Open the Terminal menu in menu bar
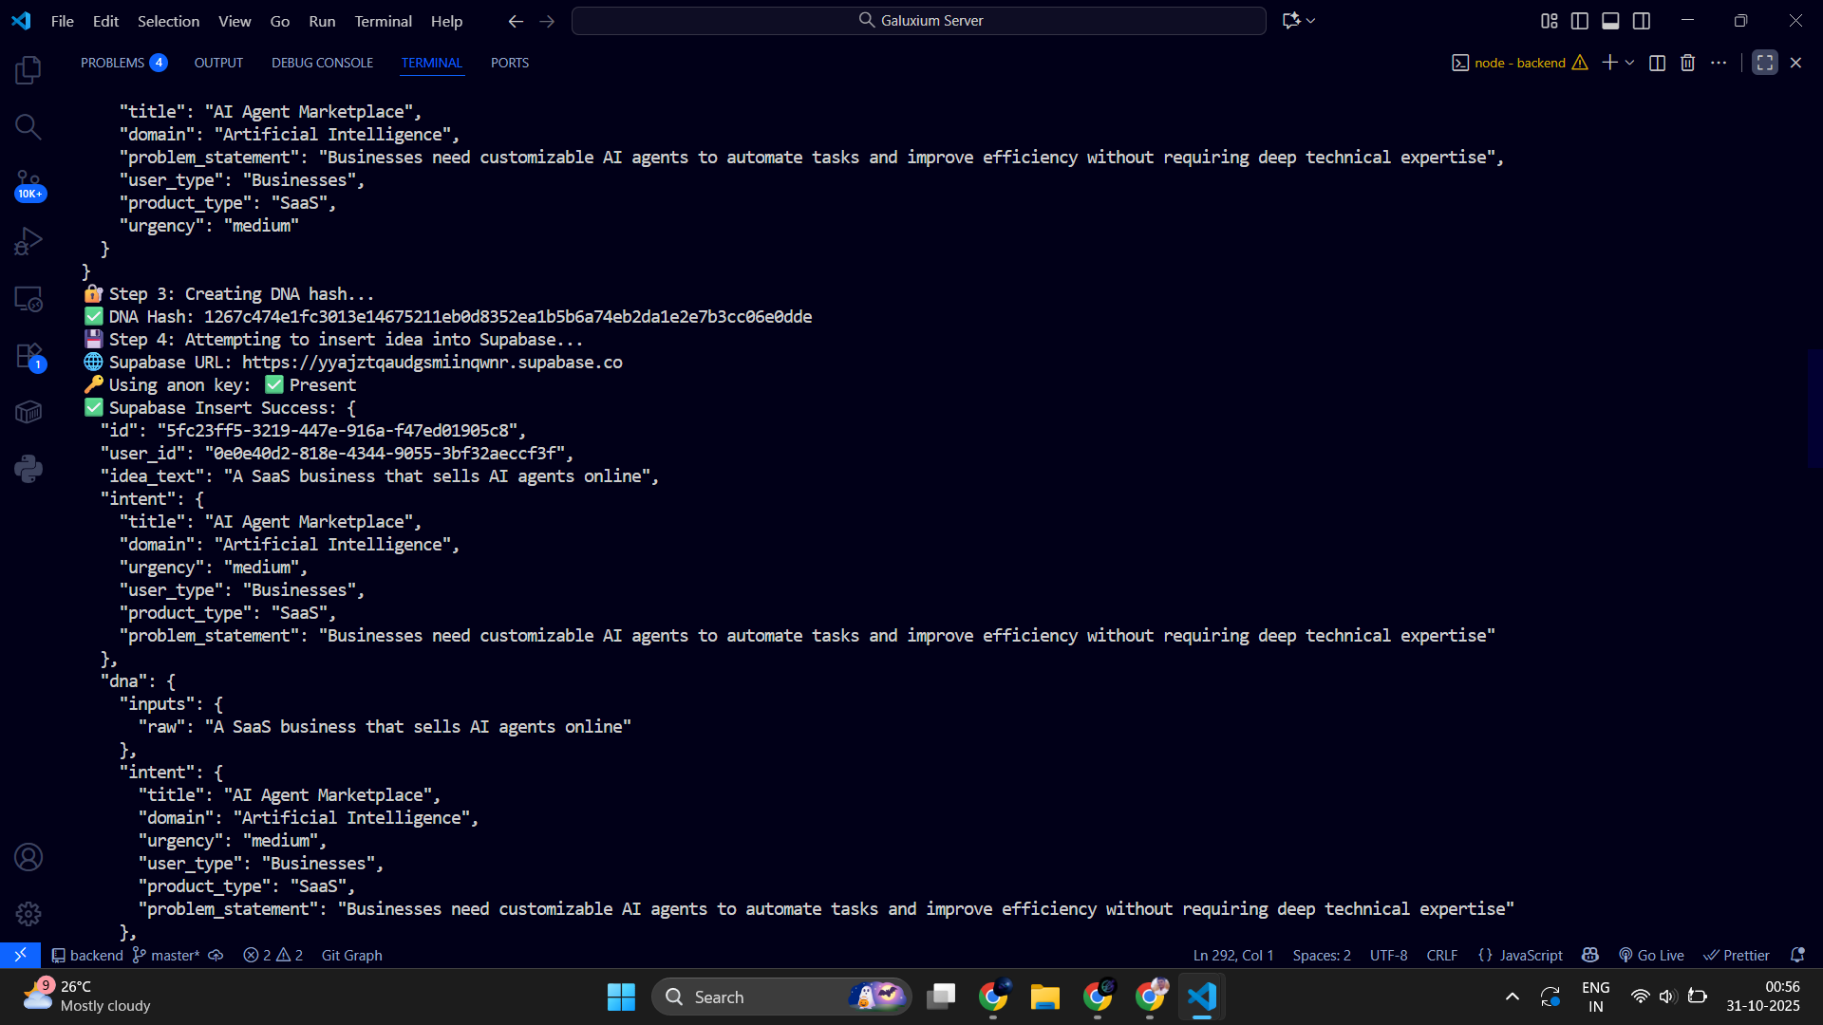Image resolution: width=1823 pixels, height=1025 pixels. point(383,21)
